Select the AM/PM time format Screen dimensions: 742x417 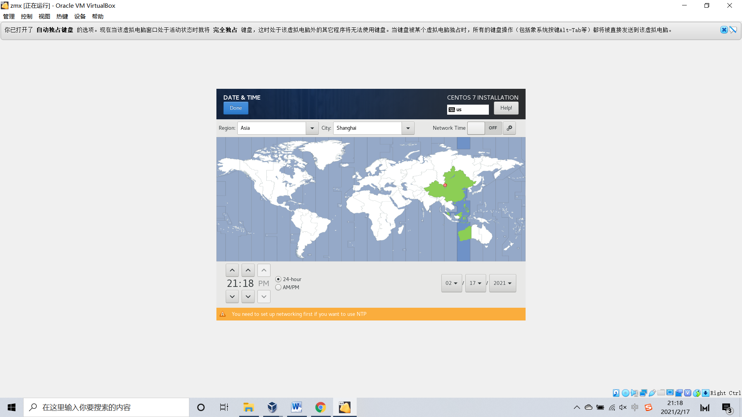[x=278, y=287]
